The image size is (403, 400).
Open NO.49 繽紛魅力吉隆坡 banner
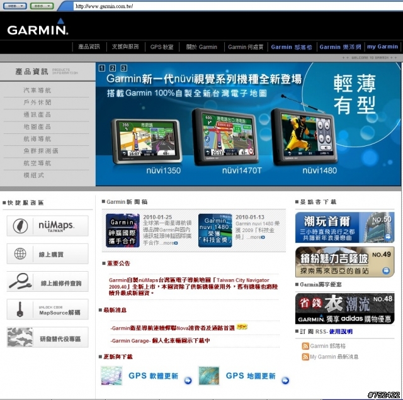coord(344,262)
